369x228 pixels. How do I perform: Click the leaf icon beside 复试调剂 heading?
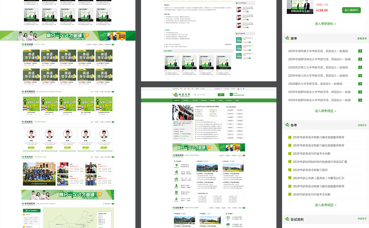click(x=287, y=219)
